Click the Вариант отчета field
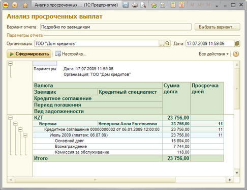This screenshot has width=247, height=190. [116, 27]
